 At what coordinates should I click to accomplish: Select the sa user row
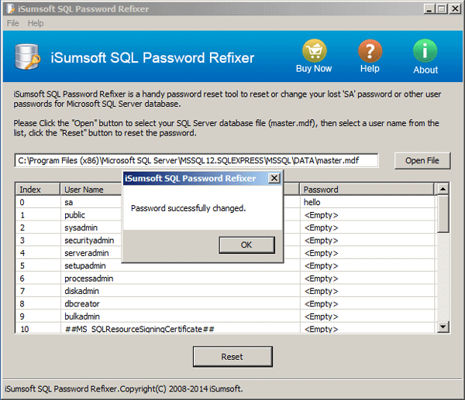[226, 202]
